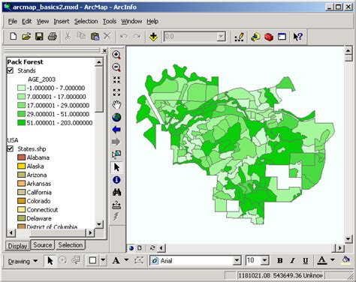Image resolution: width=356 pixels, height=282 pixels.
Task: Switch to Layout View page button
Action: click(140, 248)
